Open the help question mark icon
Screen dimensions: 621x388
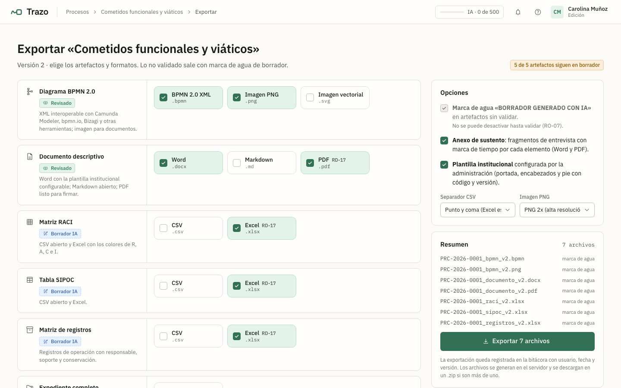pyautogui.click(x=538, y=12)
